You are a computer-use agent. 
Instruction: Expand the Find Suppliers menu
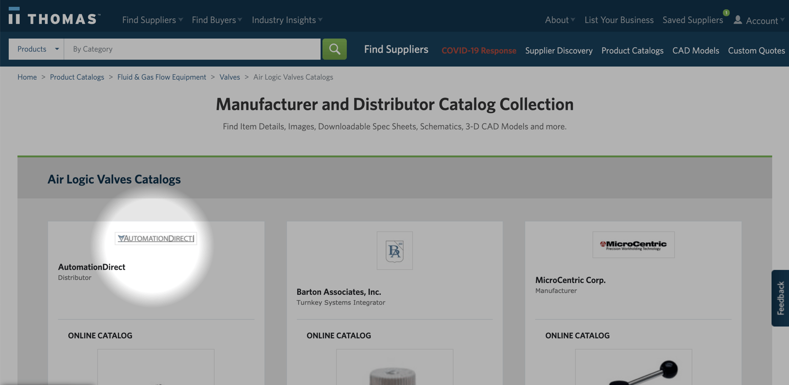pos(153,20)
